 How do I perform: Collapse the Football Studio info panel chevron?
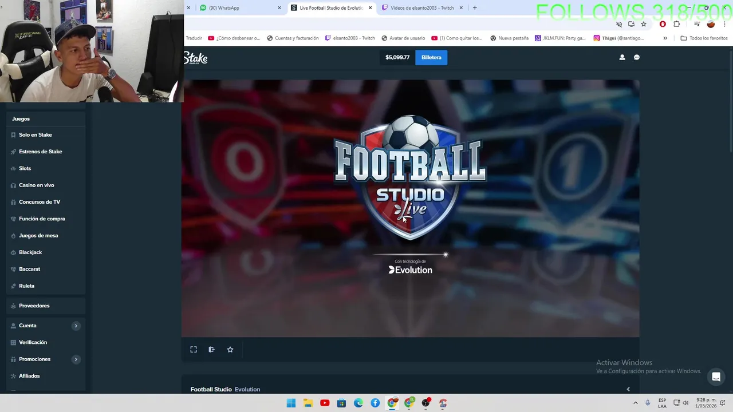[x=628, y=389]
